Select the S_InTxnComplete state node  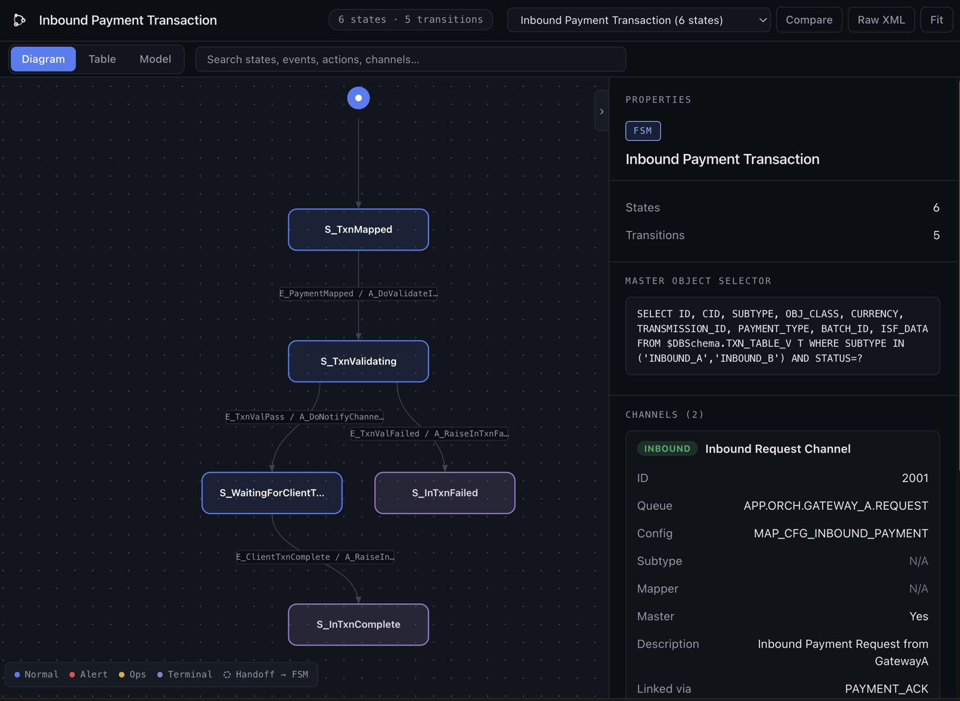point(358,625)
